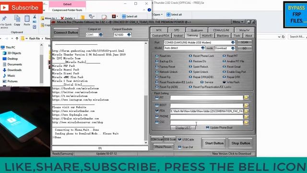Image resolution: width=307 pixels, height=173 pixels.
Task: Click the Phone Pinouts button
Action: click(x=163, y=147)
